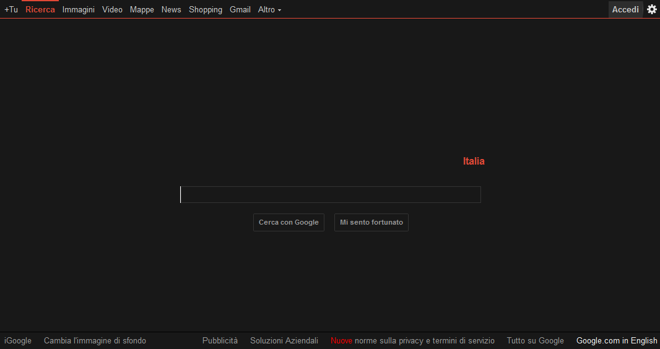This screenshot has width=660, height=349.
Task: Click the Cerca con Google button
Action: pos(289,222)
